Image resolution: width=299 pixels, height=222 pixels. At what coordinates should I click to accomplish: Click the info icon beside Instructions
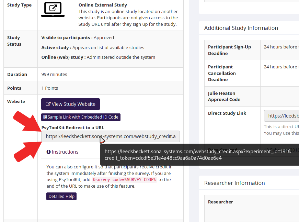48,152
